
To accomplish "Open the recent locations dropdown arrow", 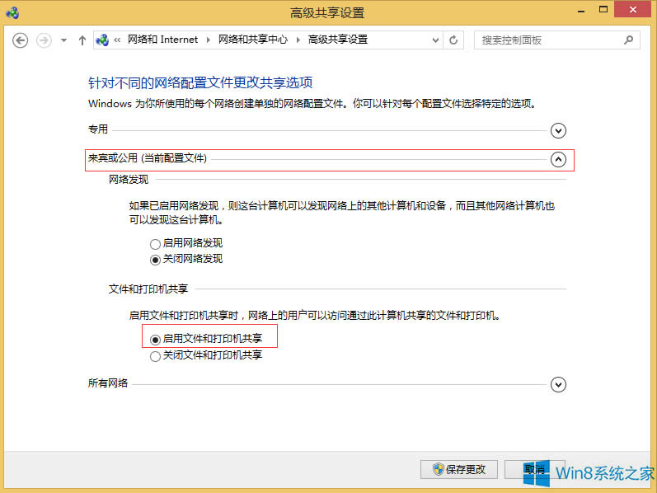I will tap(63, 40).
